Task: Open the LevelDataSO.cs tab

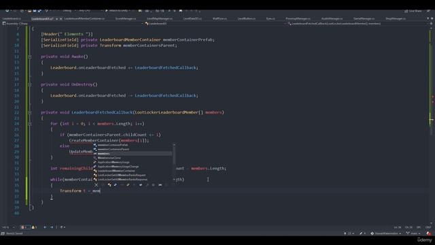Action: [x=192, y=18]
